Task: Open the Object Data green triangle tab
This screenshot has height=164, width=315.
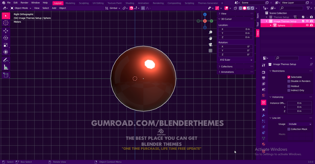Action: tap(264, 138)
